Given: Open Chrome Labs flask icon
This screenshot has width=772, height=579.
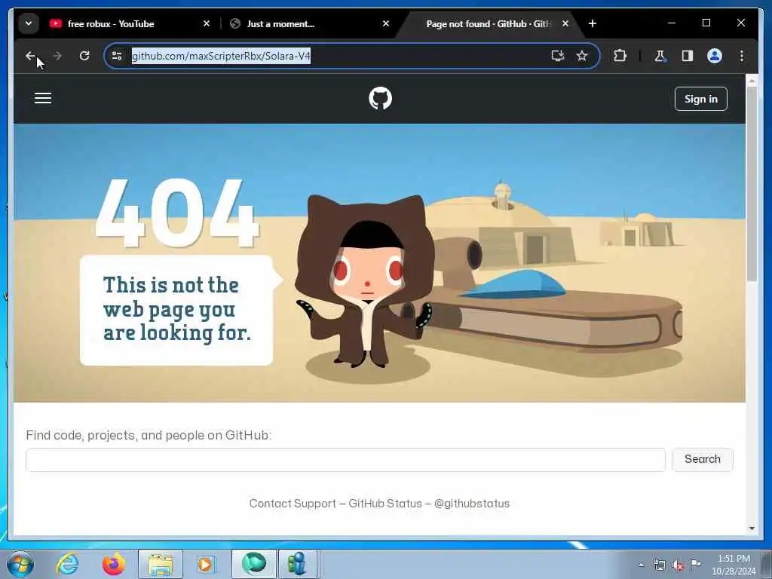Looking at the screenshot, I should click(x=660, y=56).
